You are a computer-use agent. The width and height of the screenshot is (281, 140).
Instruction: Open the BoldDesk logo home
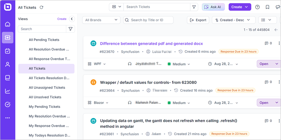coord(8,7)
